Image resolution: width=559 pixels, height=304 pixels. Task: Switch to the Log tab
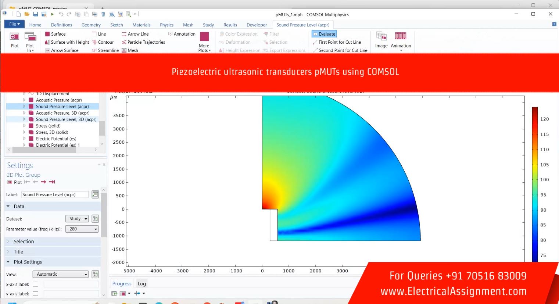point(142,284)
